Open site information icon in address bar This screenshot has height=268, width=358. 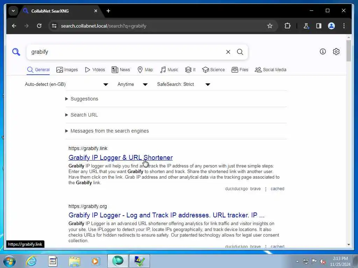54,26
